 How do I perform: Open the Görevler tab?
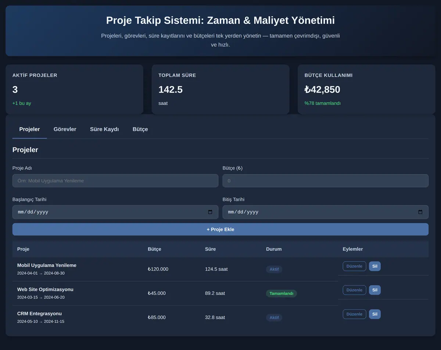pyautogui.click(x=65, y=129)
